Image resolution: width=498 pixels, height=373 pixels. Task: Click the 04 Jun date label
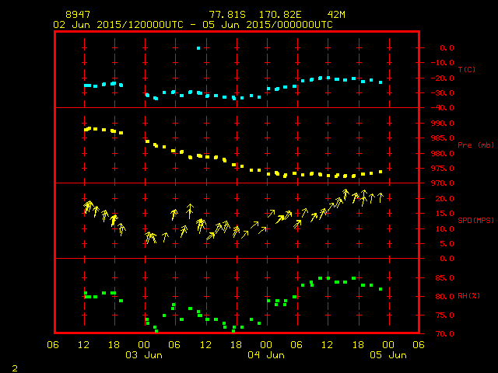266,355
